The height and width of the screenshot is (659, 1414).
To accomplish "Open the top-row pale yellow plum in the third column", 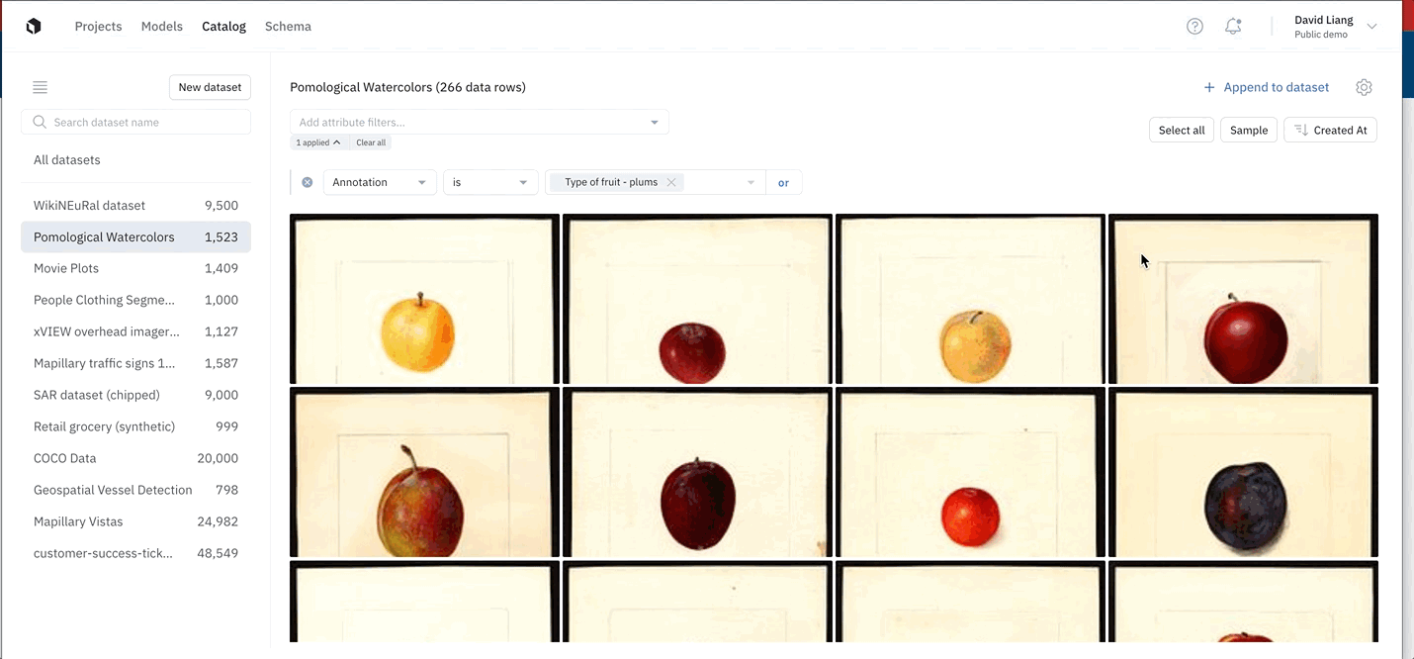I will pyautogui.click(x=970, y=299).
